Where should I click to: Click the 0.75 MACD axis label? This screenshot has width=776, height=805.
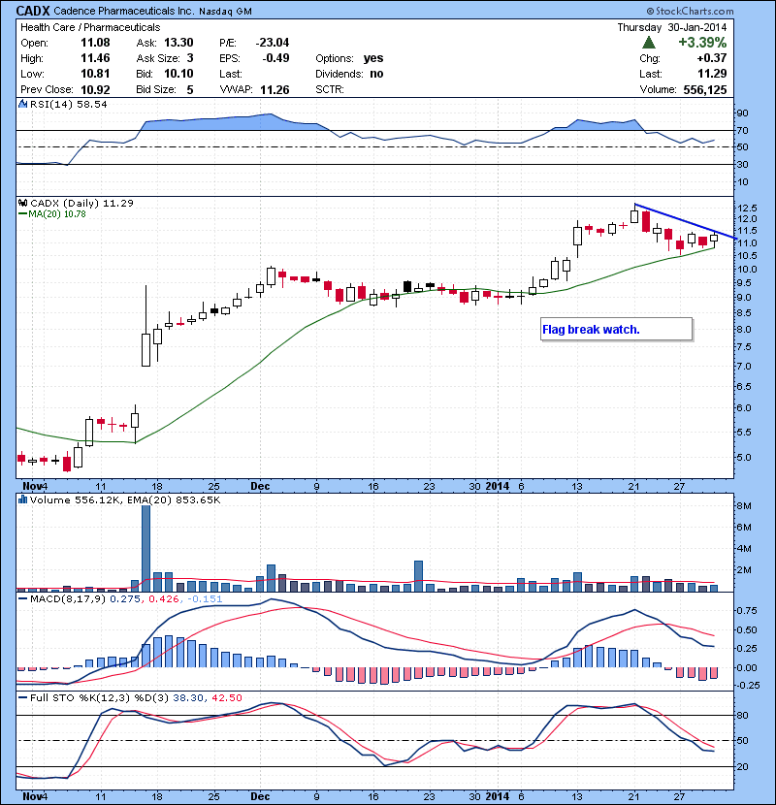(747, 610)
